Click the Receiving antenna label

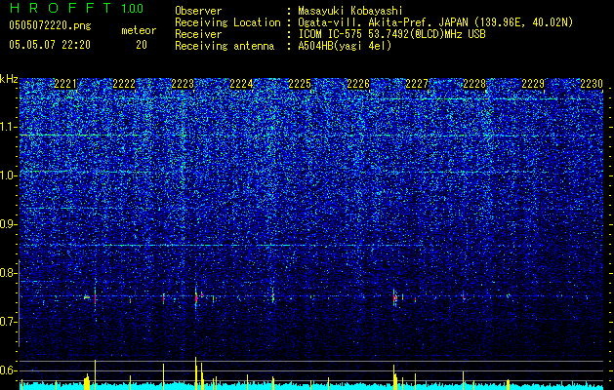pos(225,46)
